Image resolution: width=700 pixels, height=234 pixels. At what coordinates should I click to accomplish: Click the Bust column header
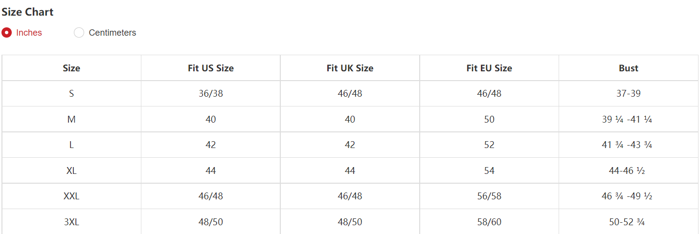[629, 68]
